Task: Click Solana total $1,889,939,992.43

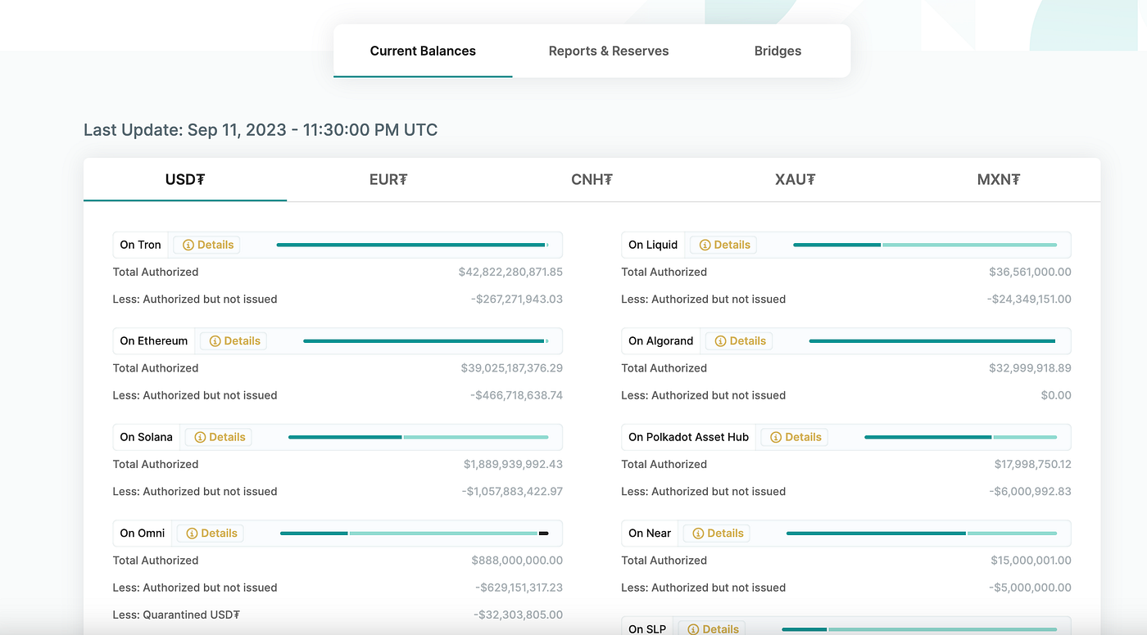Action: click(513, 464)
